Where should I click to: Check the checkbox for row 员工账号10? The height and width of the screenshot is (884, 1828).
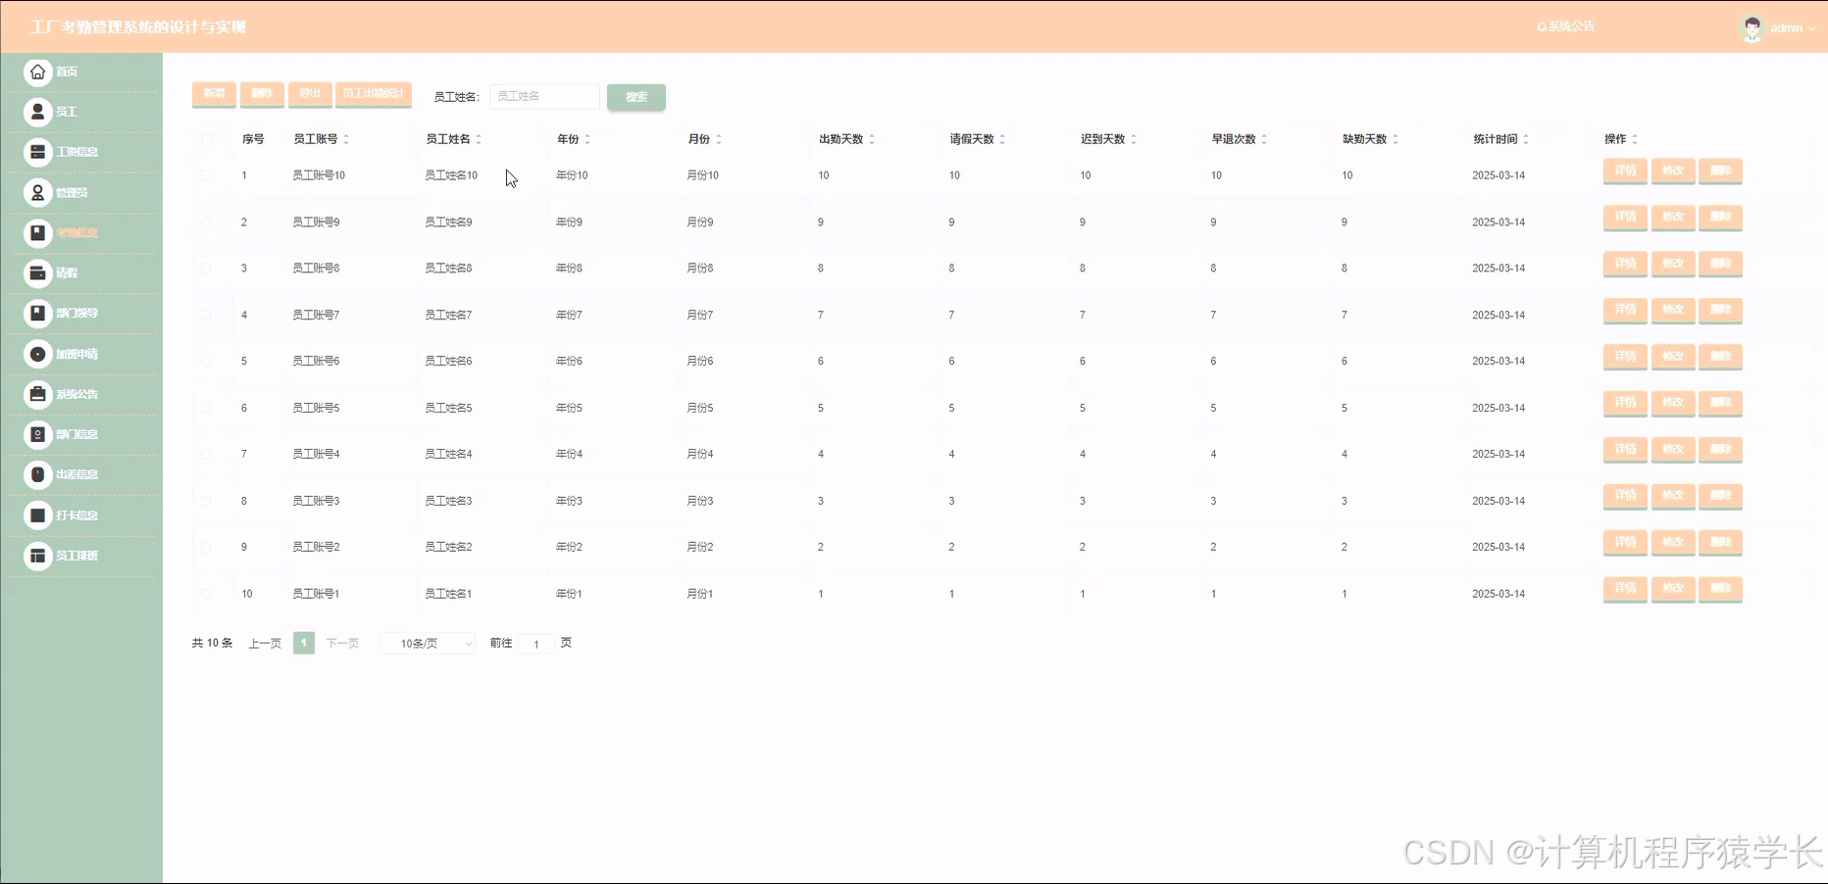207,175
